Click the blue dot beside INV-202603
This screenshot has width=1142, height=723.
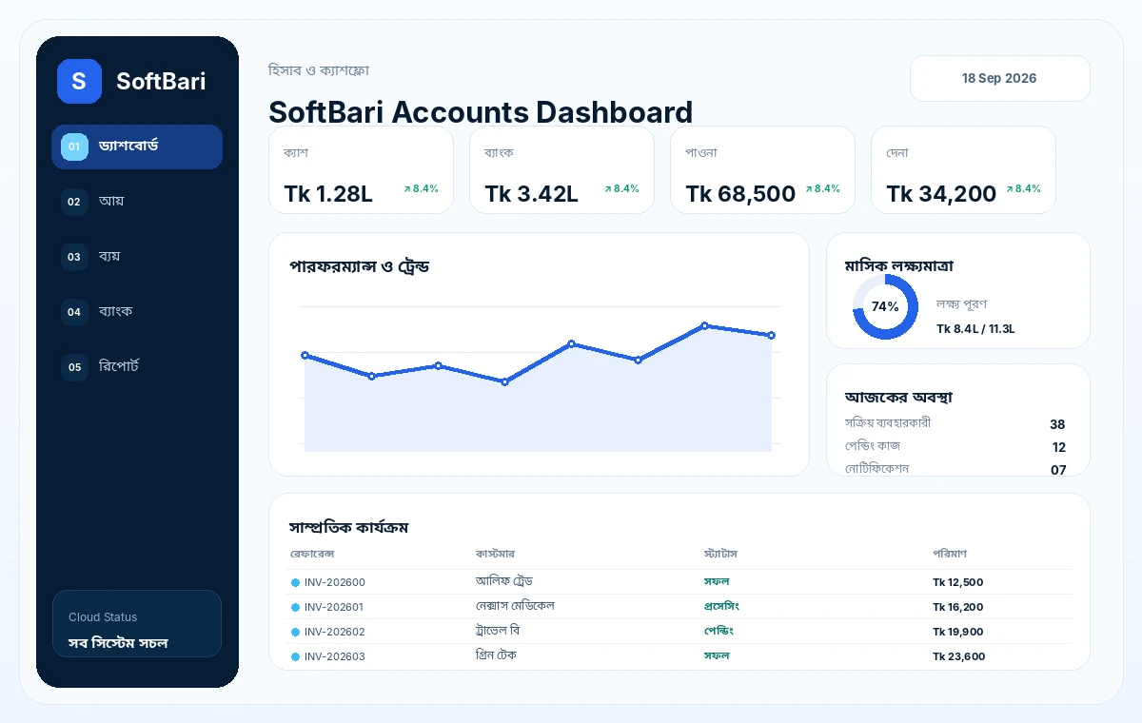point(295,656)
